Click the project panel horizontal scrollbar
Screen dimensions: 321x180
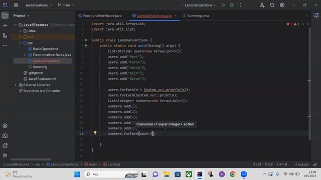coord(31,159)
